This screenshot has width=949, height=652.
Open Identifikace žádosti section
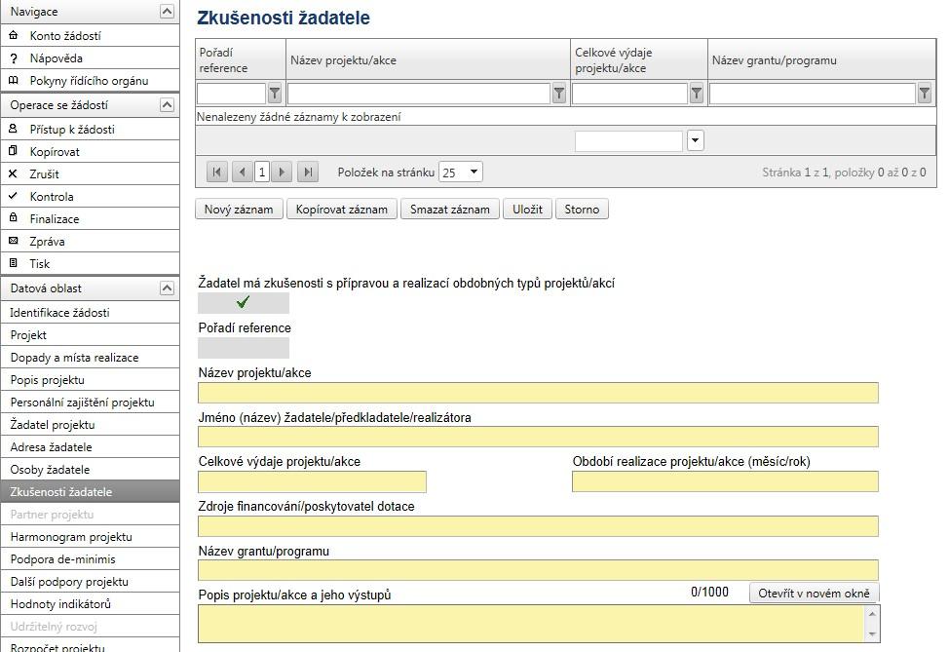[91, 313]
